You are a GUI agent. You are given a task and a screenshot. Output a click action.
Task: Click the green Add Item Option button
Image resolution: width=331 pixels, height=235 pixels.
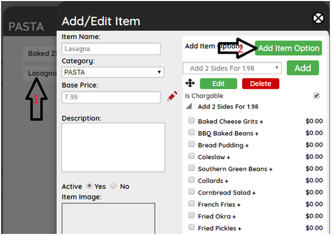[x=288, y=48]
